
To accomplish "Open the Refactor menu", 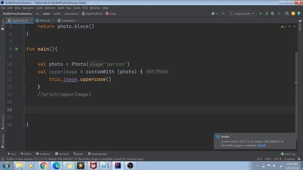I will pos(50,8).
